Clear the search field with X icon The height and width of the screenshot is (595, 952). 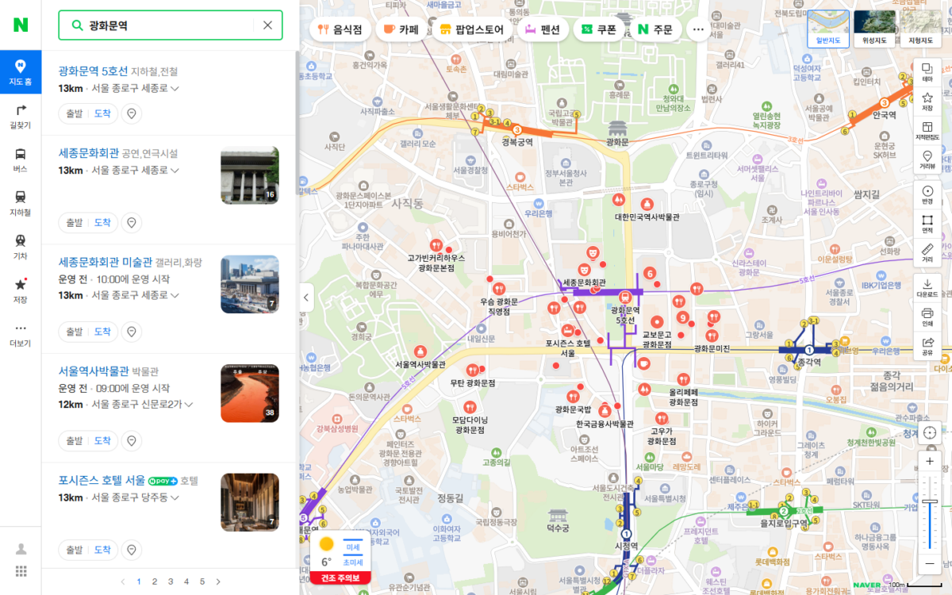(x=267, y=25)
